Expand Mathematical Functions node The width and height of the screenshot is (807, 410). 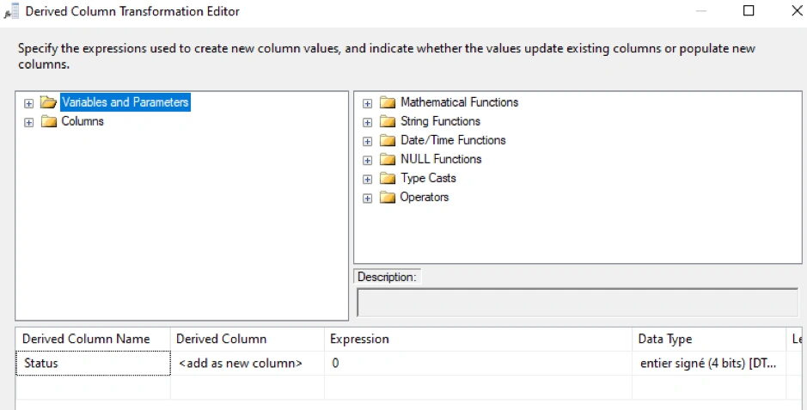pos(368,103)
